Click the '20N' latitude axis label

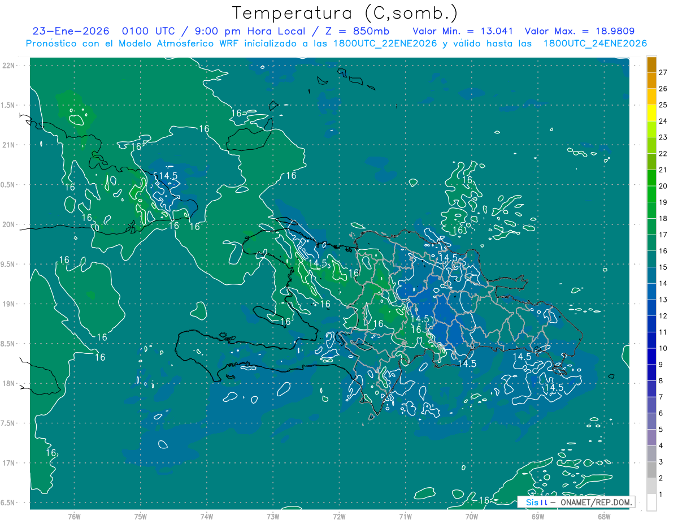9,224
